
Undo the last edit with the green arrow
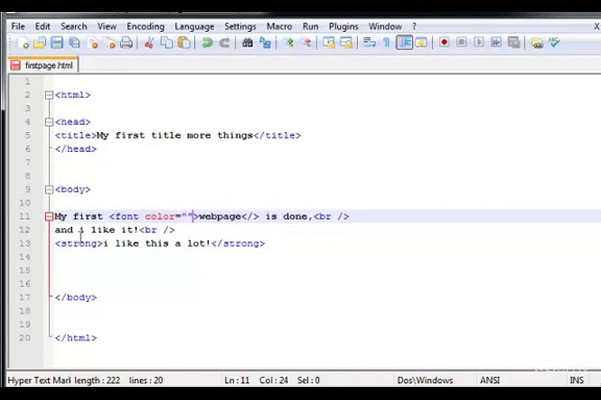pyautogui.click(x=207, y=42)
